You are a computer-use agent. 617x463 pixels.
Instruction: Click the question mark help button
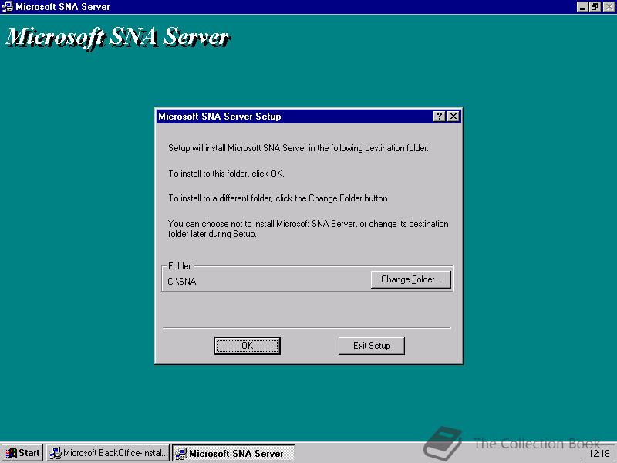point(439,117)
